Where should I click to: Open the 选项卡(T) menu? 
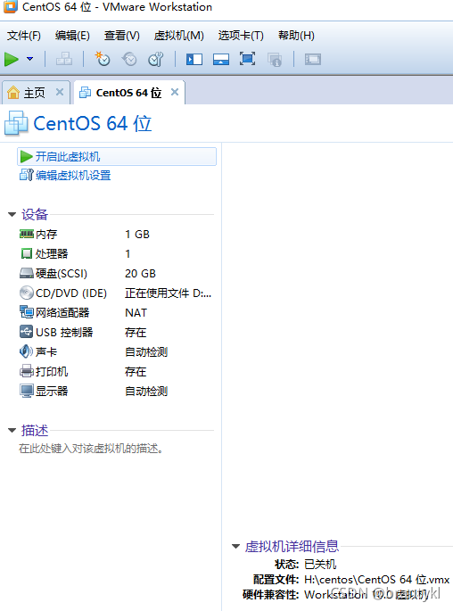[x=241, y=36]
